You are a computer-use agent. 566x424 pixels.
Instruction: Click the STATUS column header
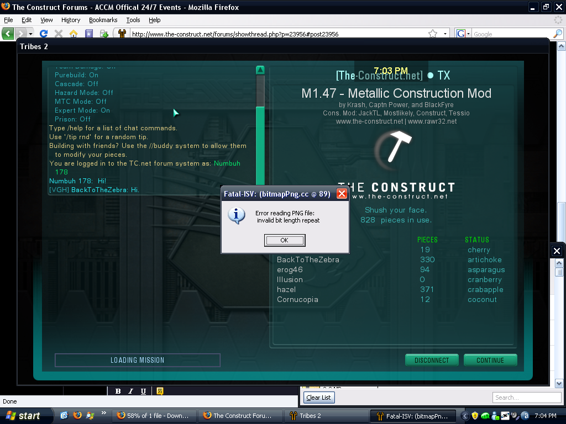pyautogui.click(x=477, y=240)
